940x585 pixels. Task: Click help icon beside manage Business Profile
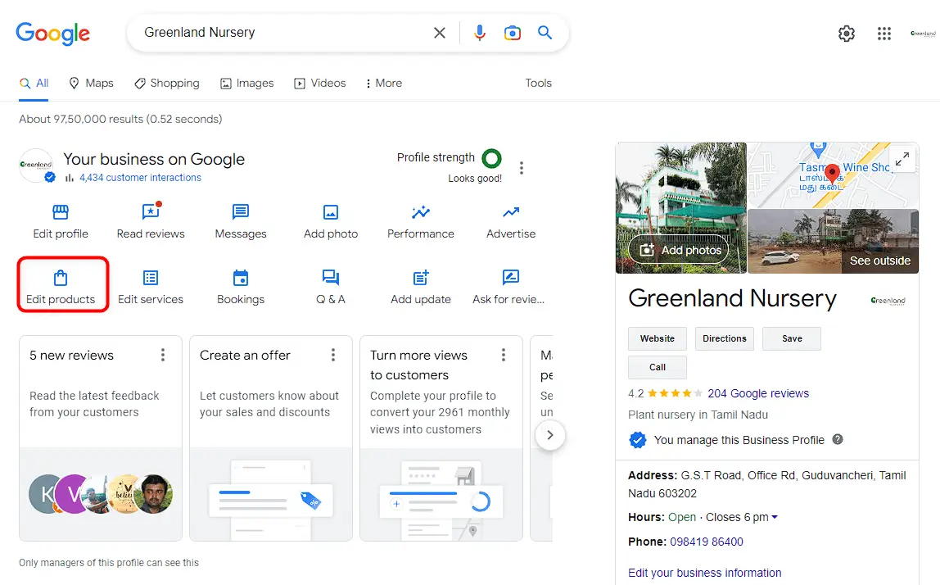838,439
